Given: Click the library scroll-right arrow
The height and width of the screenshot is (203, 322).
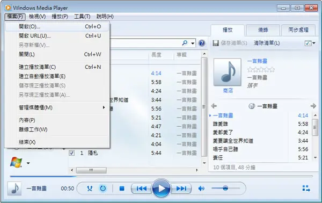Looking at the screenshot, I should pyautogui.click(x=197, y=170).
